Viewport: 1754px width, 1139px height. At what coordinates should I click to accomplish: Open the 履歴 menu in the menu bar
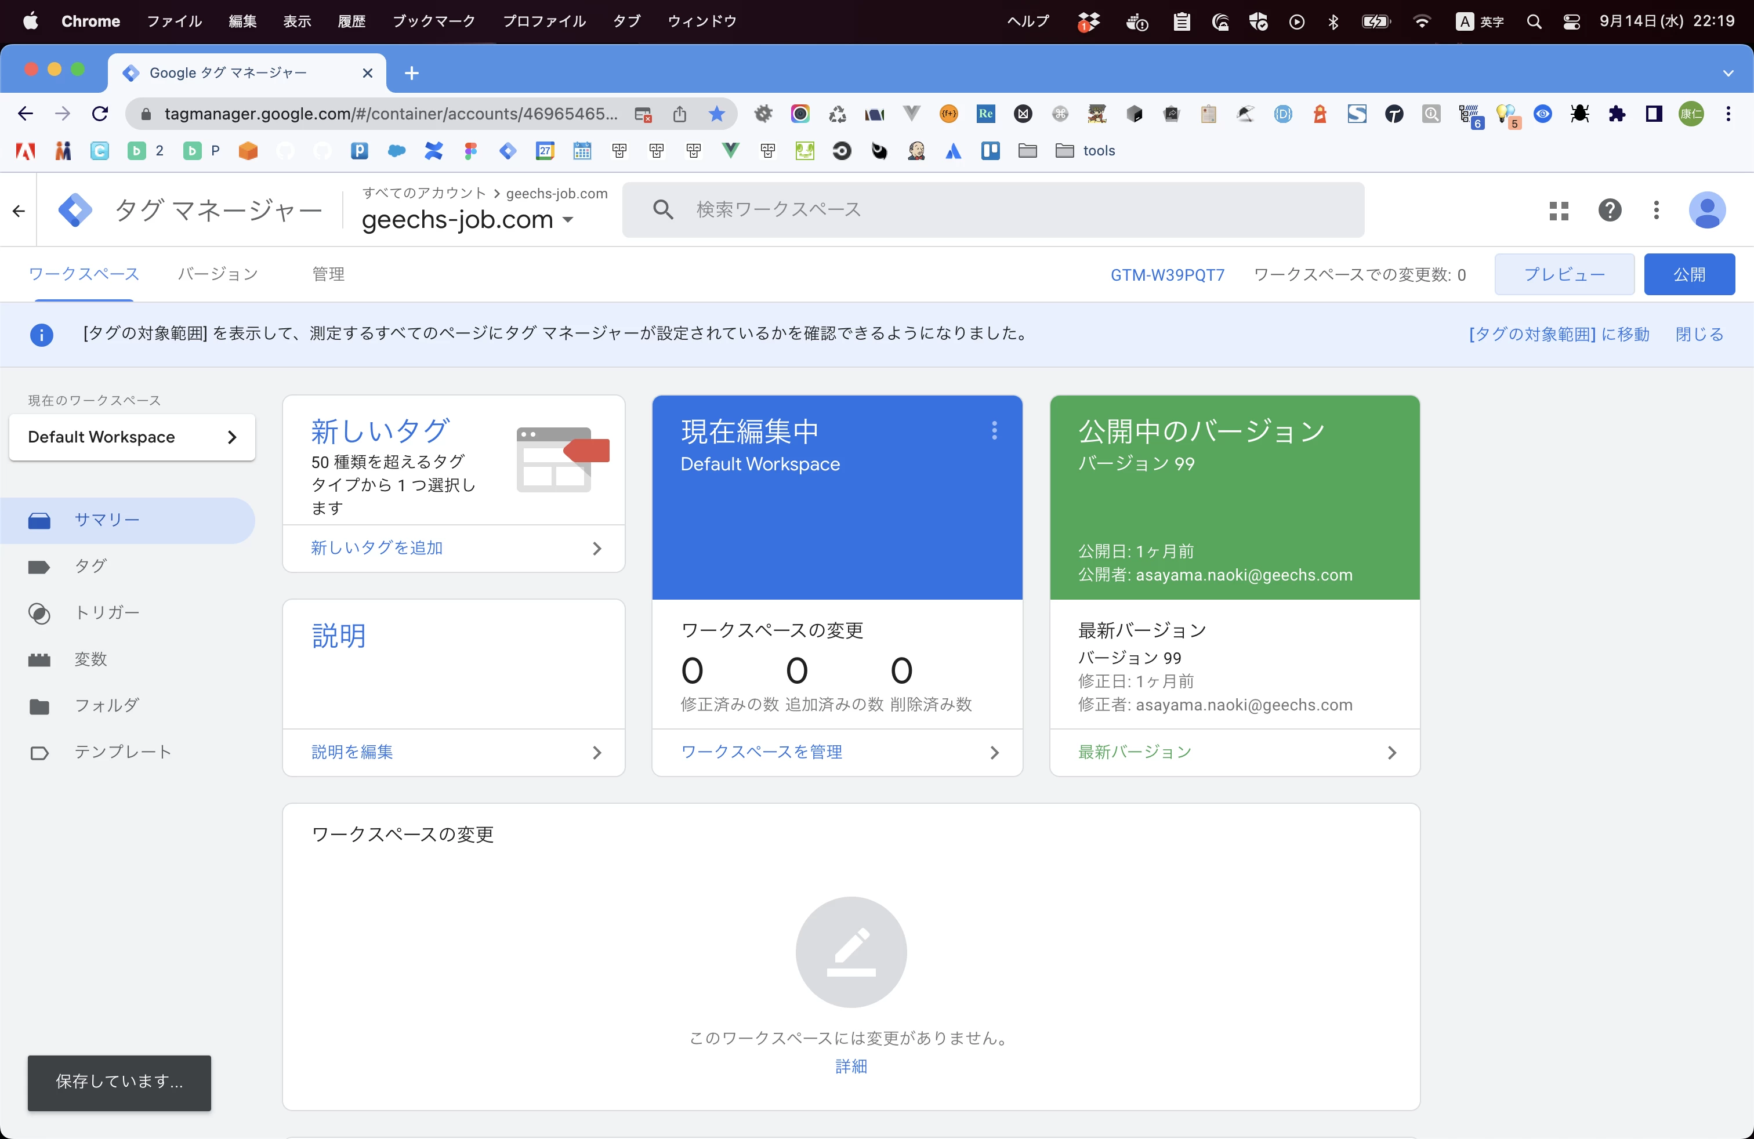coord(351,21)
